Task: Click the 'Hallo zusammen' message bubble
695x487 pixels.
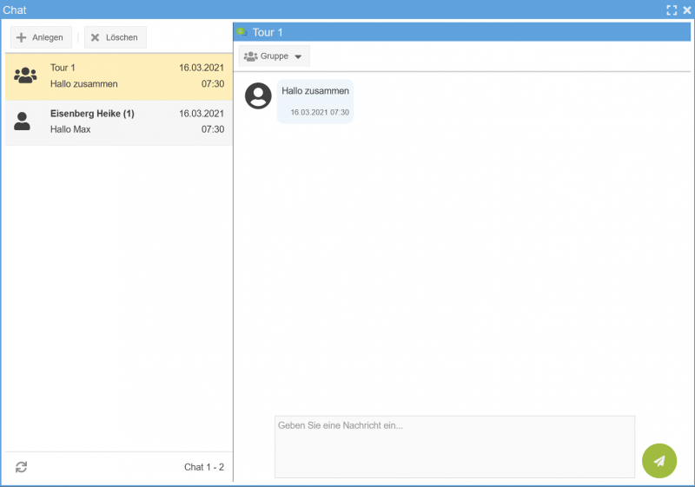Action: tap(315, 101)
